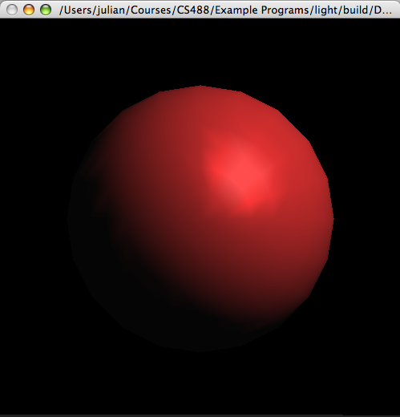The height and width of the screenshot is (417, 400).
Task: Click black background below the sphere
Action: click(x=200, y=383)
